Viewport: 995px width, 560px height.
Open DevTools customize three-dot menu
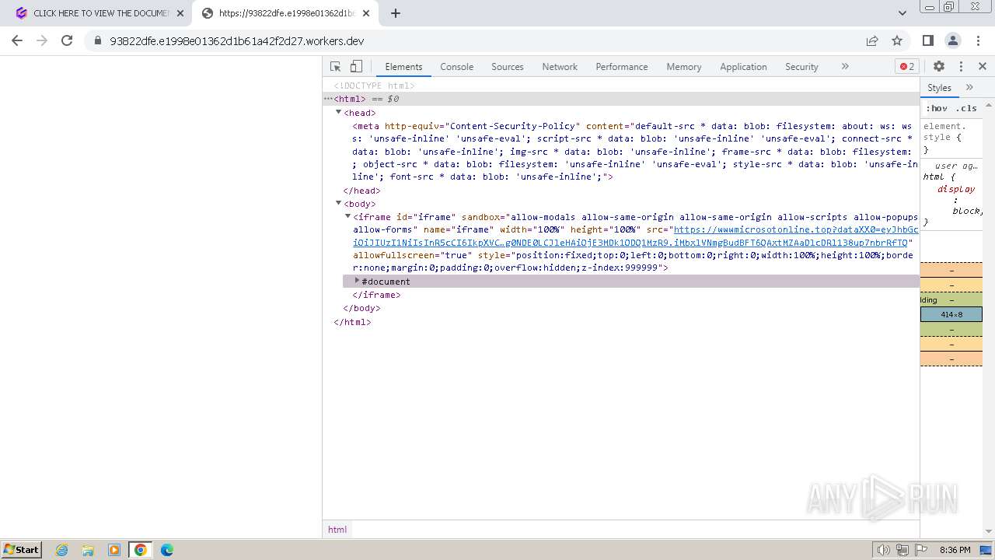tap(961, 67)
